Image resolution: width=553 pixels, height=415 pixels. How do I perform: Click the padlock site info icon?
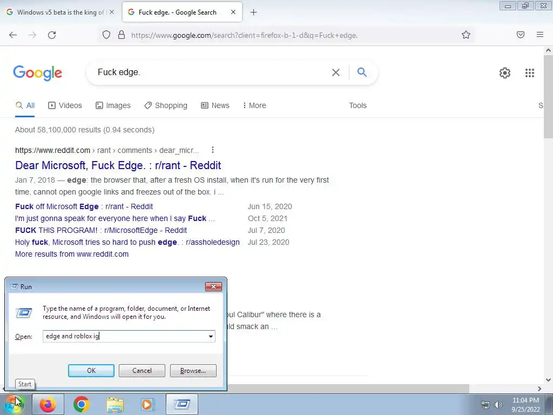pyautogui.click(x=122, y=35)
